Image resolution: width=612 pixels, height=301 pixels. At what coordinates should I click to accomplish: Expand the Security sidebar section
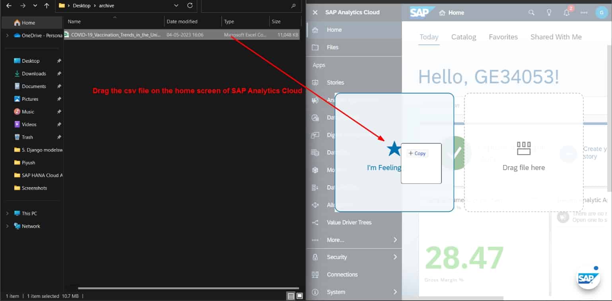click(x=337, y=257)
